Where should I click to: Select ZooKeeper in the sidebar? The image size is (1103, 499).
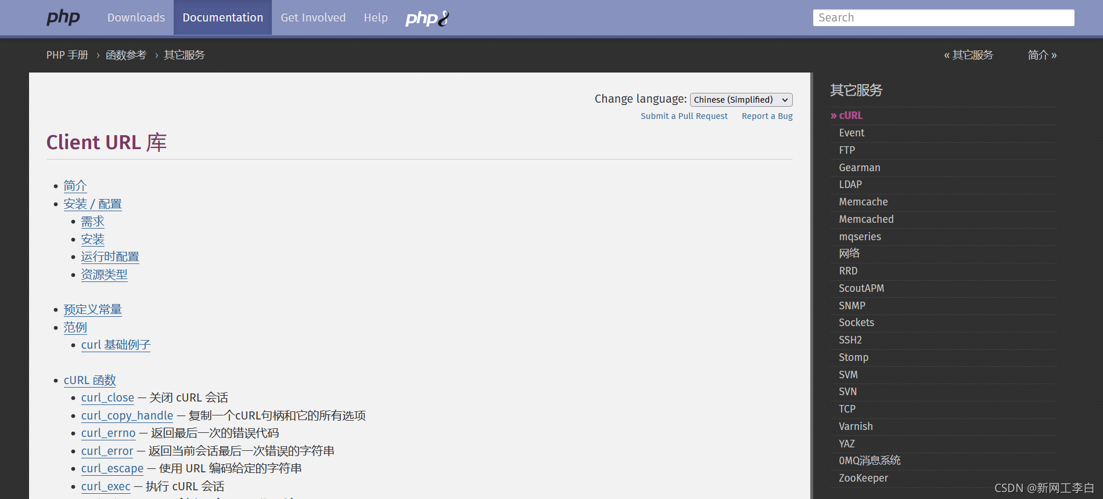pyautogui.click(x=863, y=478)
